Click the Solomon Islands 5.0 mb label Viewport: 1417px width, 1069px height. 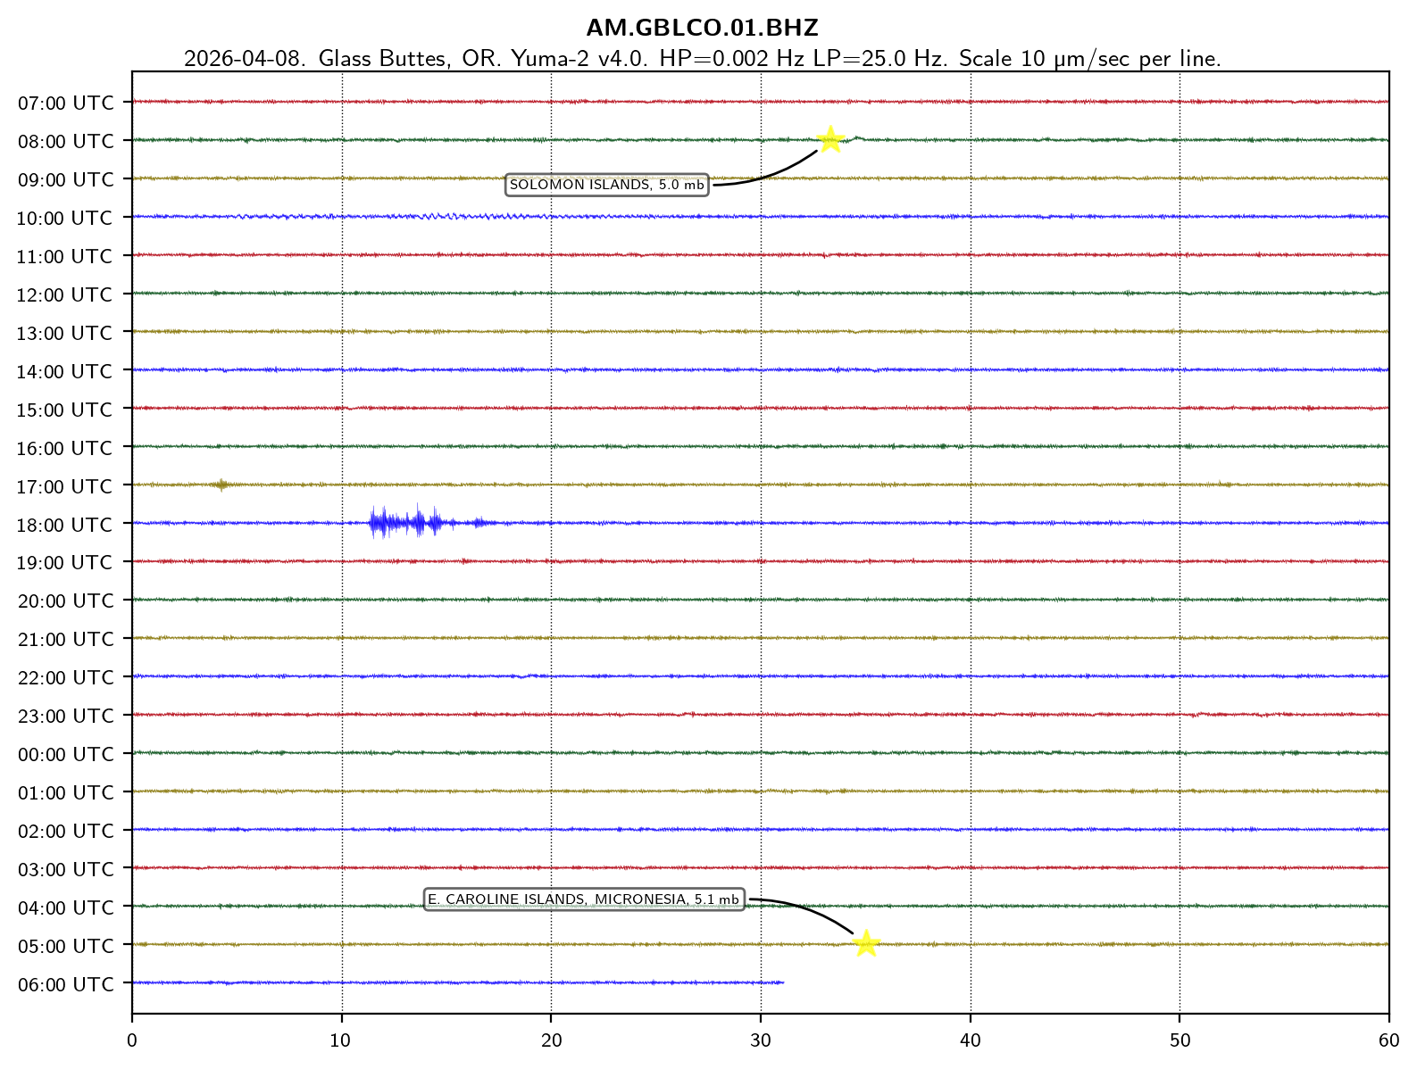[606, 186]
